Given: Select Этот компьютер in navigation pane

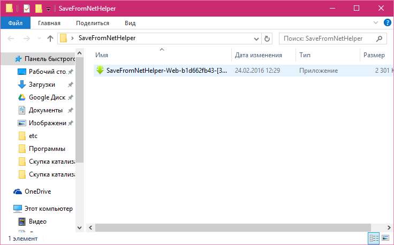Looking at the screenshot, I should click(49, 208).
